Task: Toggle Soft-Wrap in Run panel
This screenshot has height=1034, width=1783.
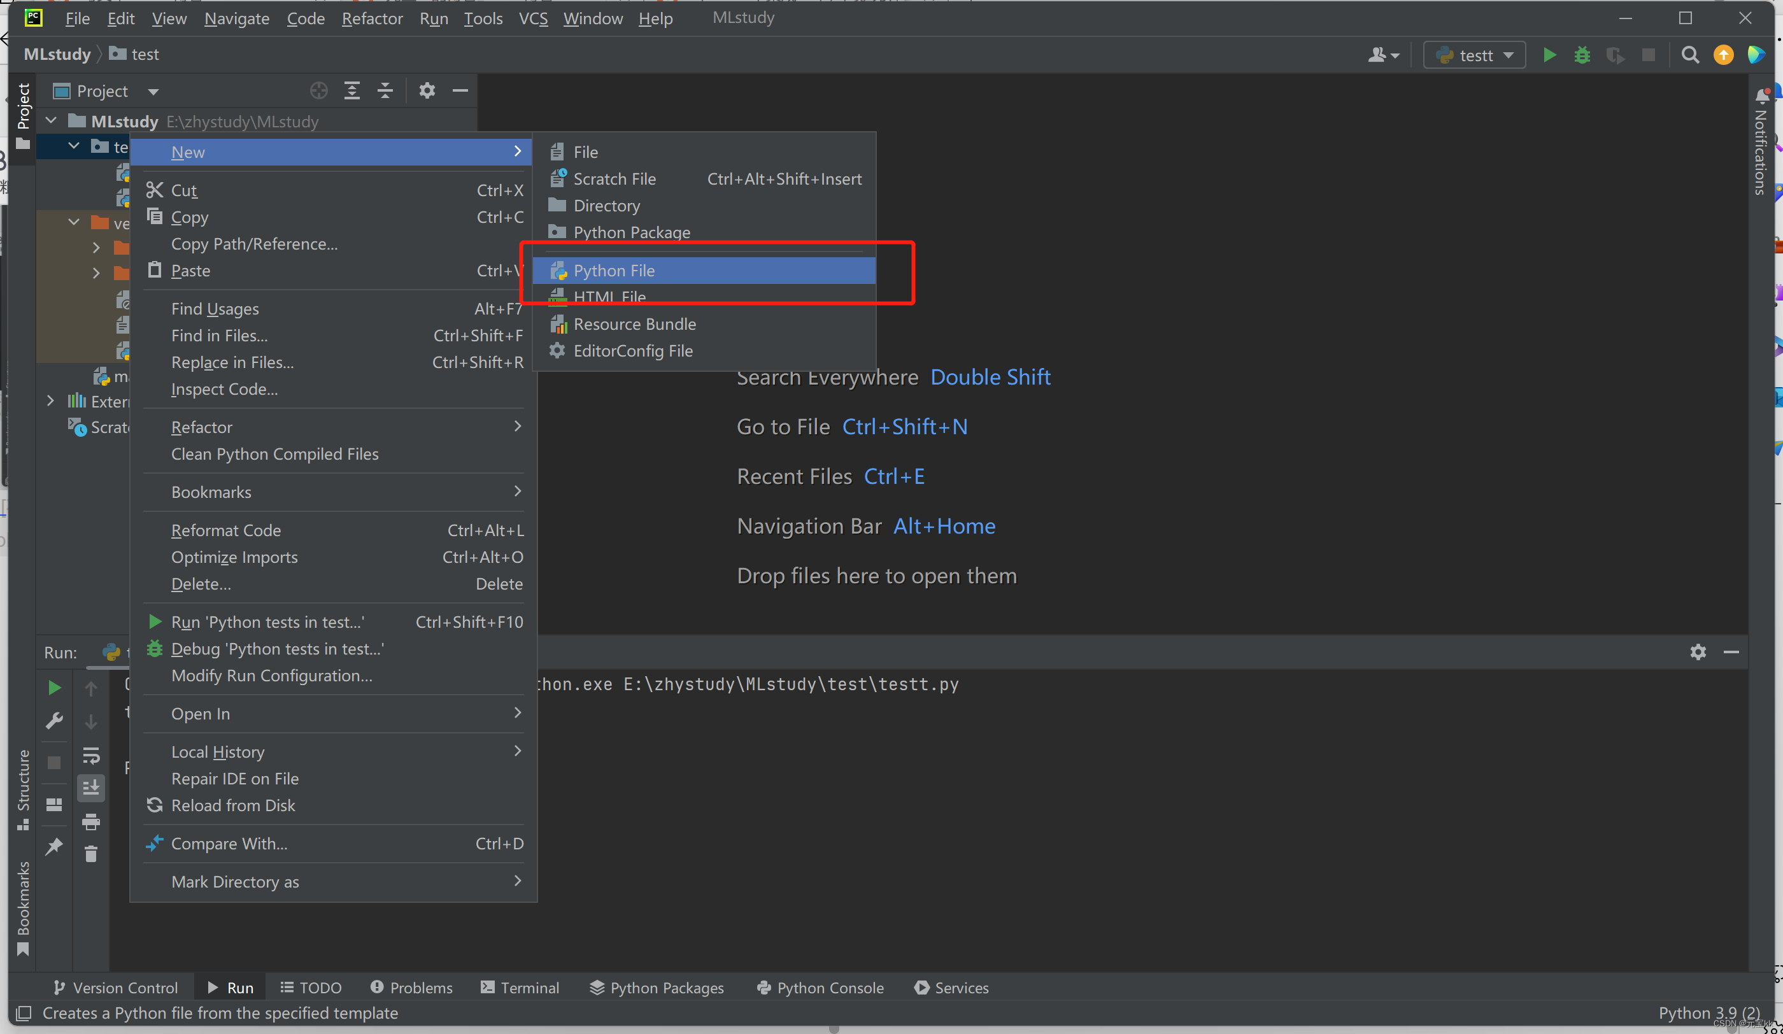Action: tap(90, 756)
